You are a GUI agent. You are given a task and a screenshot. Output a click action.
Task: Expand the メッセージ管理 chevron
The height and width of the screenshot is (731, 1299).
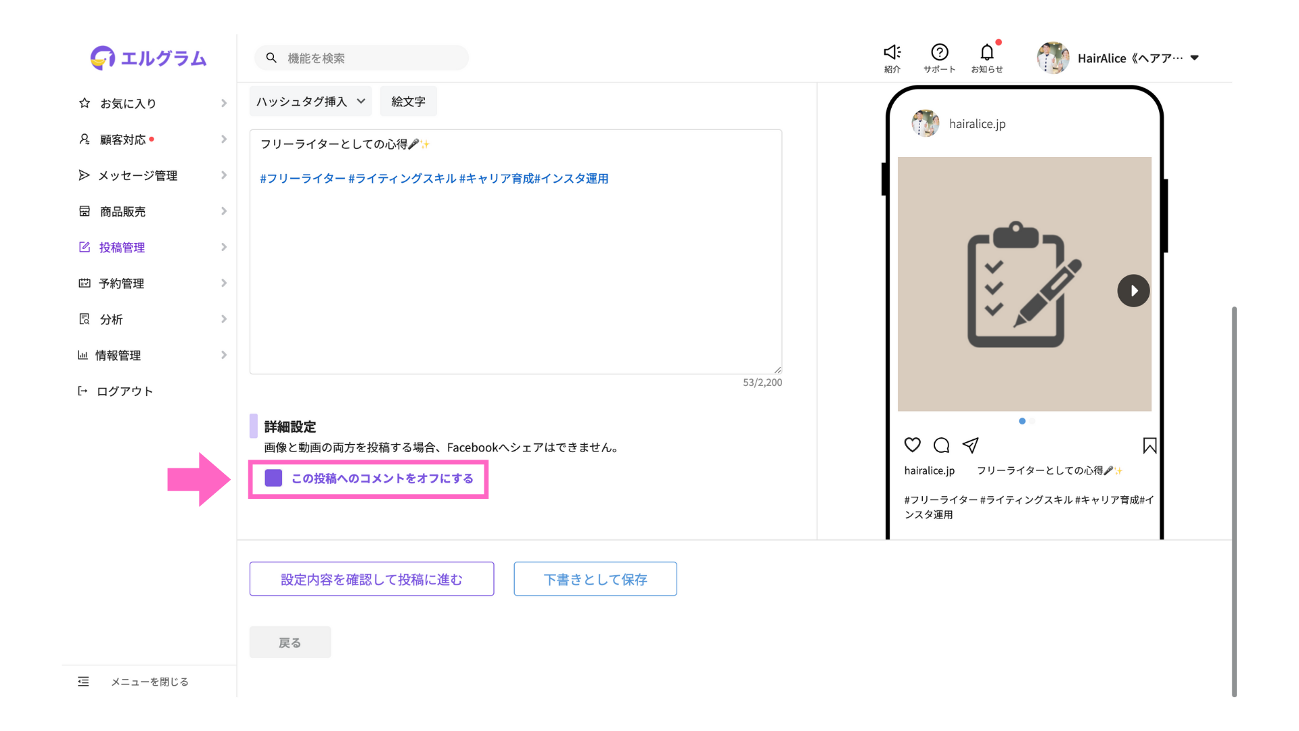[224, 175]
